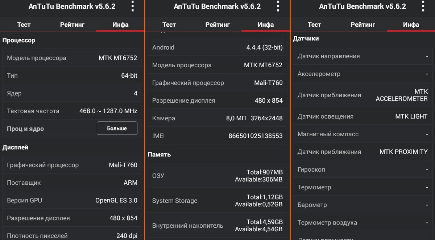Click the MTK ACCELEROMETER value

[x=402, y=95]
